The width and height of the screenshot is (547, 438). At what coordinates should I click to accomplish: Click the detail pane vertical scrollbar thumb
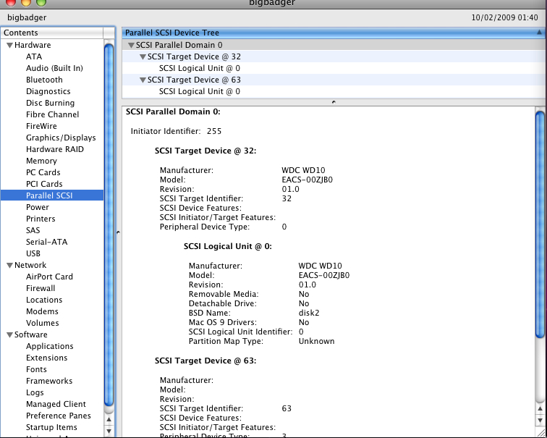540,224
